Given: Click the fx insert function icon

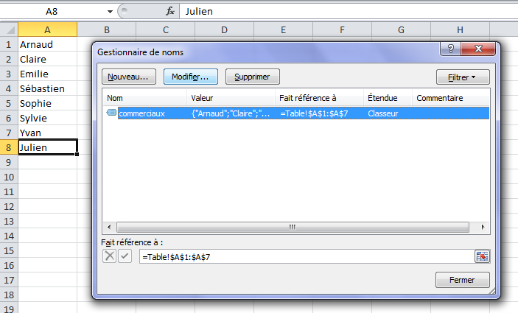Looking at the screenshot, I should point(169,11).
